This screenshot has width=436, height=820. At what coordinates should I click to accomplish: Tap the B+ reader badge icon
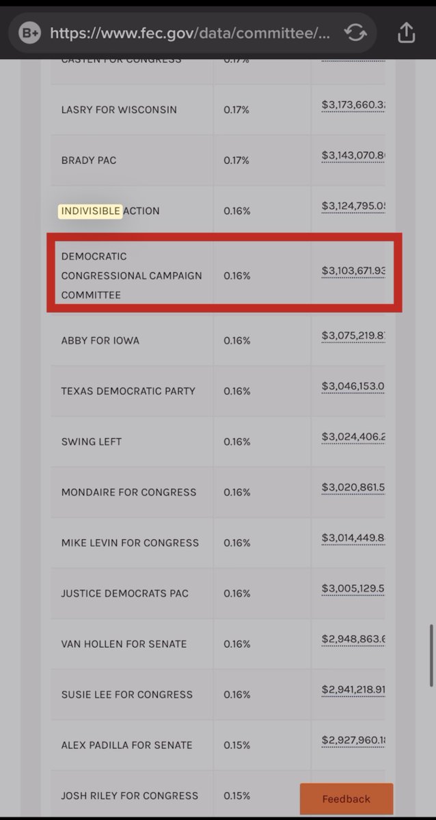coord(30,33)
